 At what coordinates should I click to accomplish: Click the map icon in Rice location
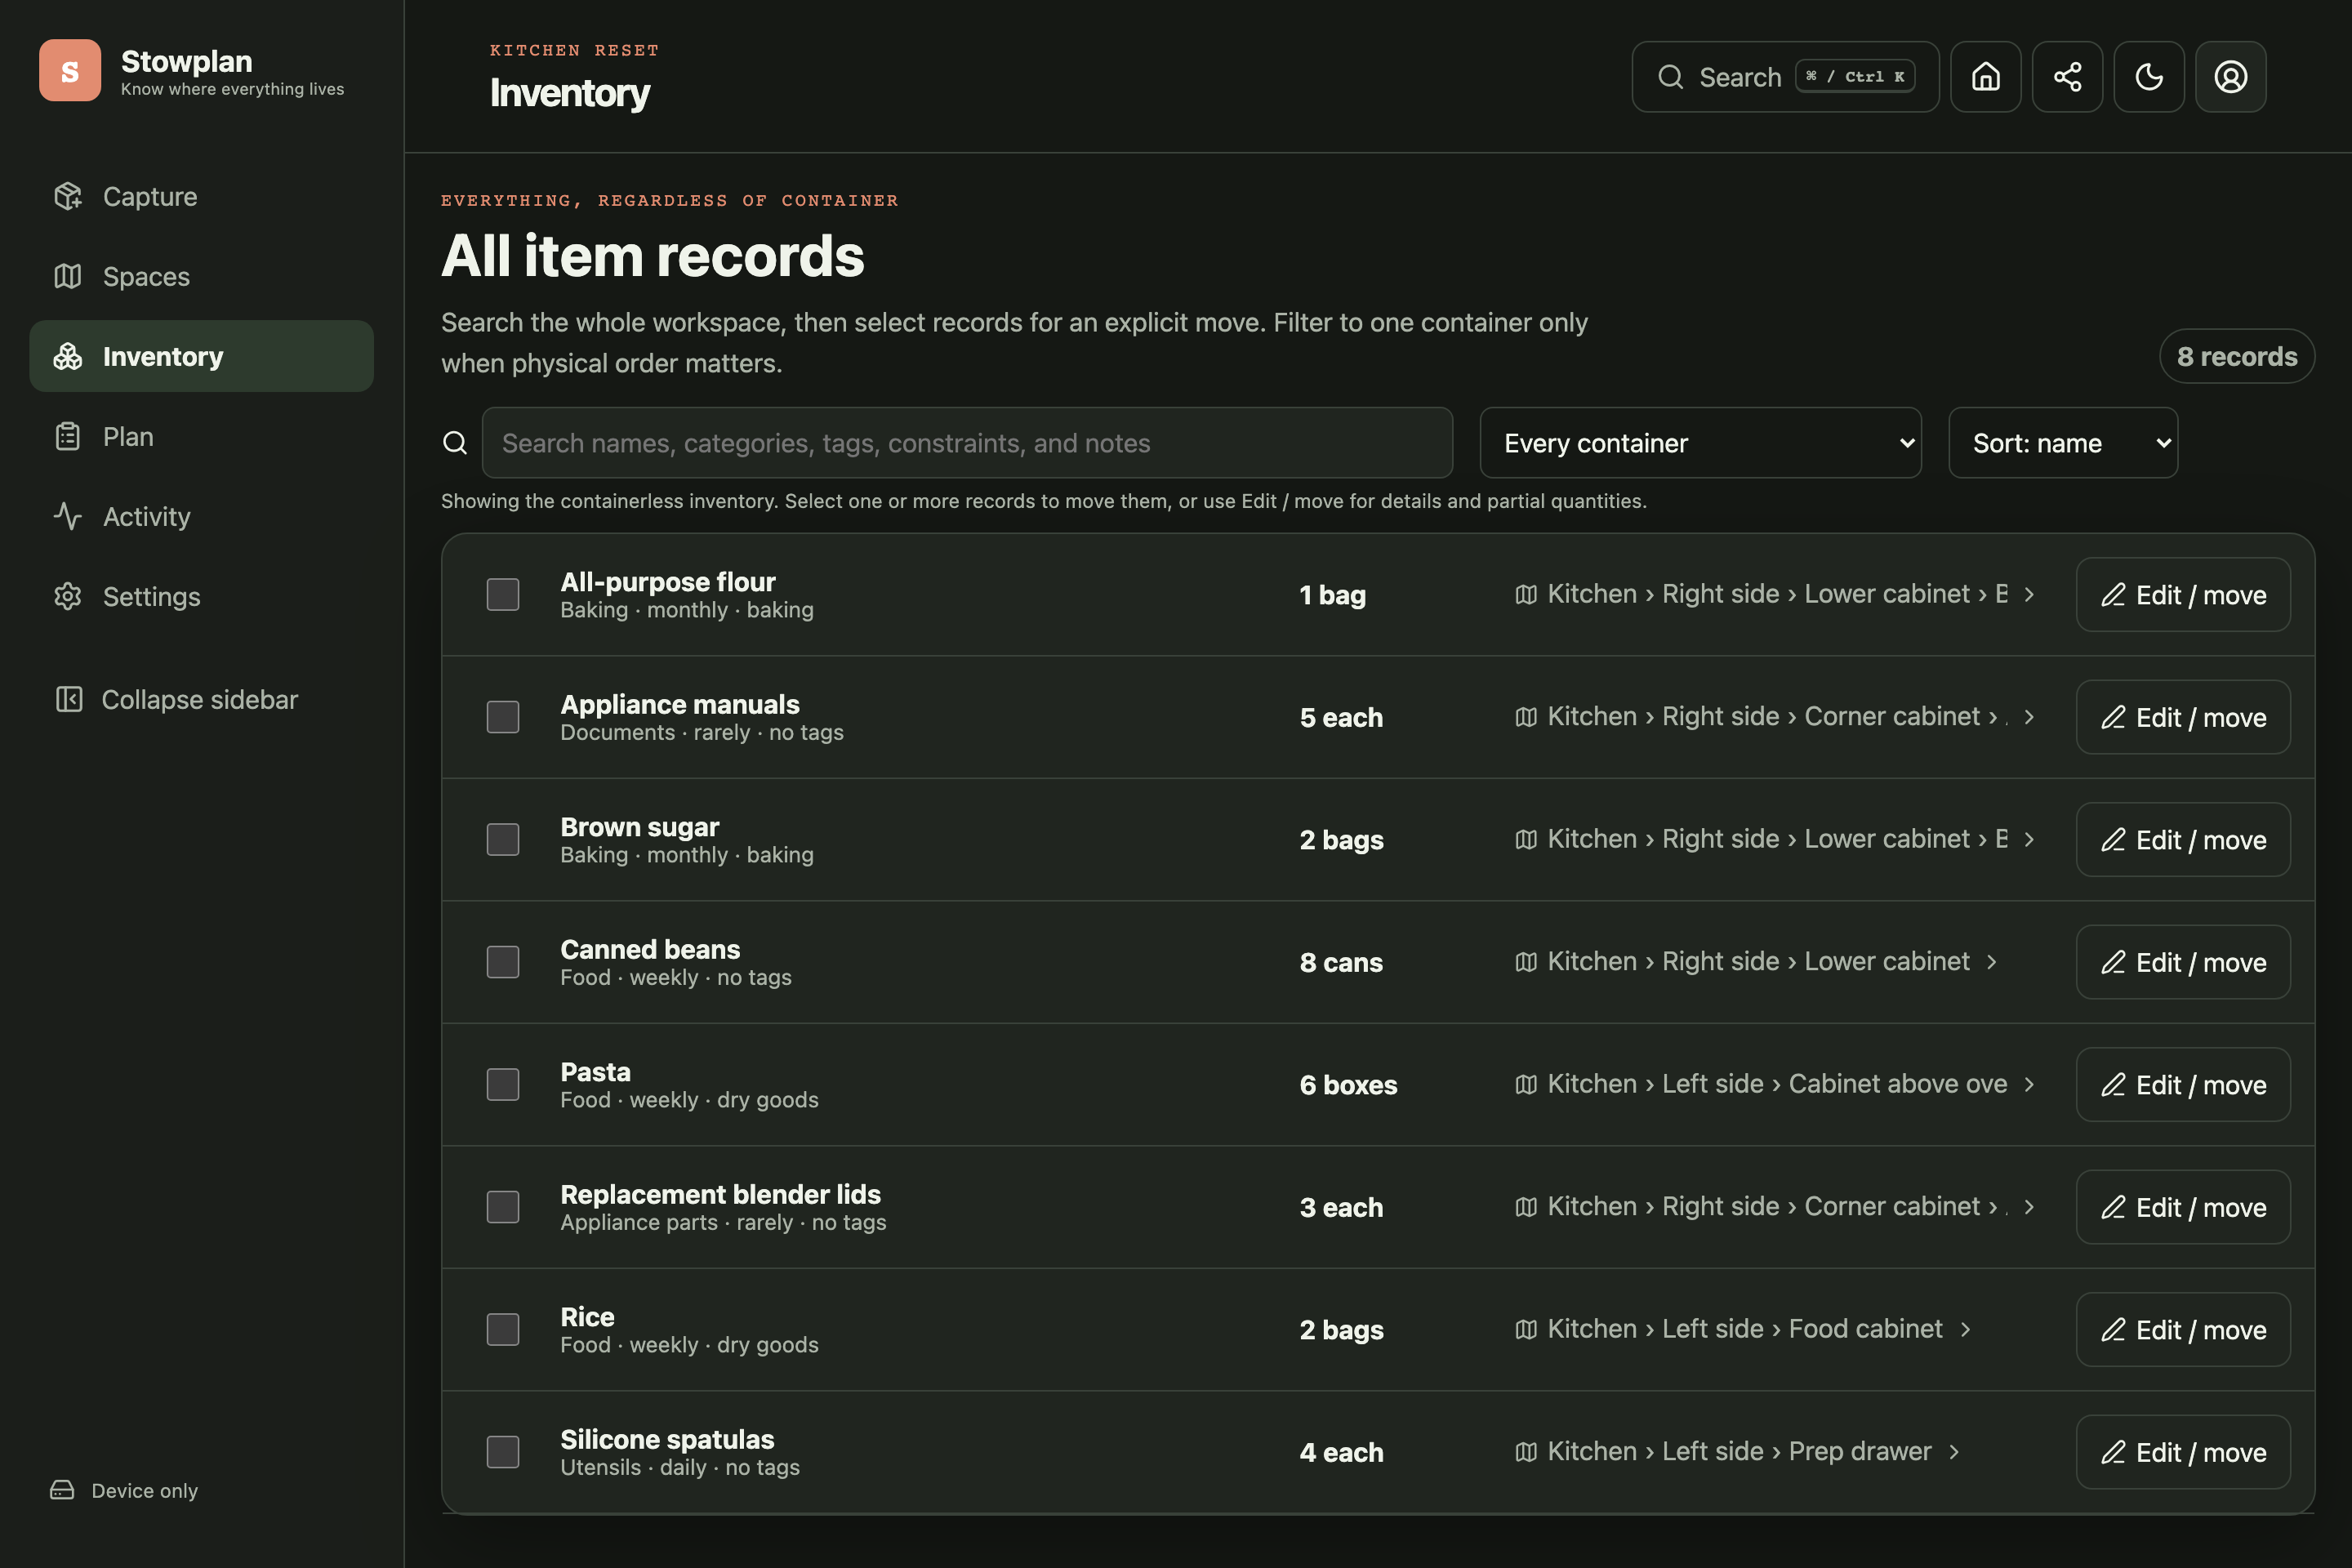click(1526, 1329)
